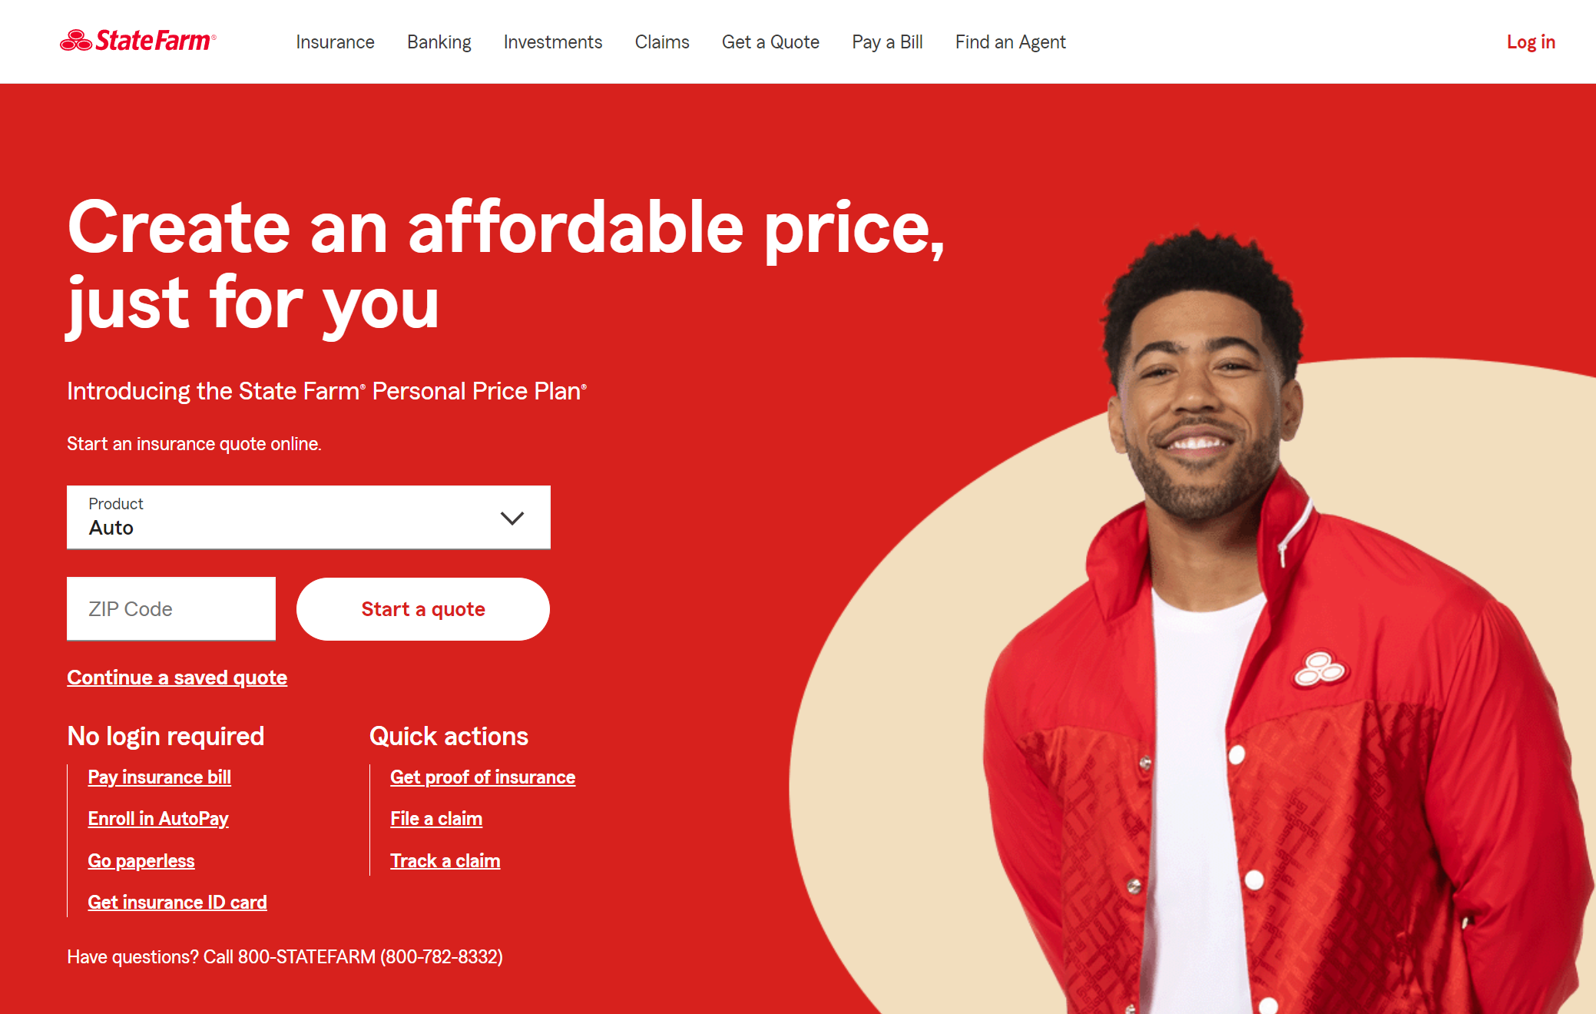Open the Insurance navigation menu
This screenshot has width=1596, height=1014.
[335, 41]
